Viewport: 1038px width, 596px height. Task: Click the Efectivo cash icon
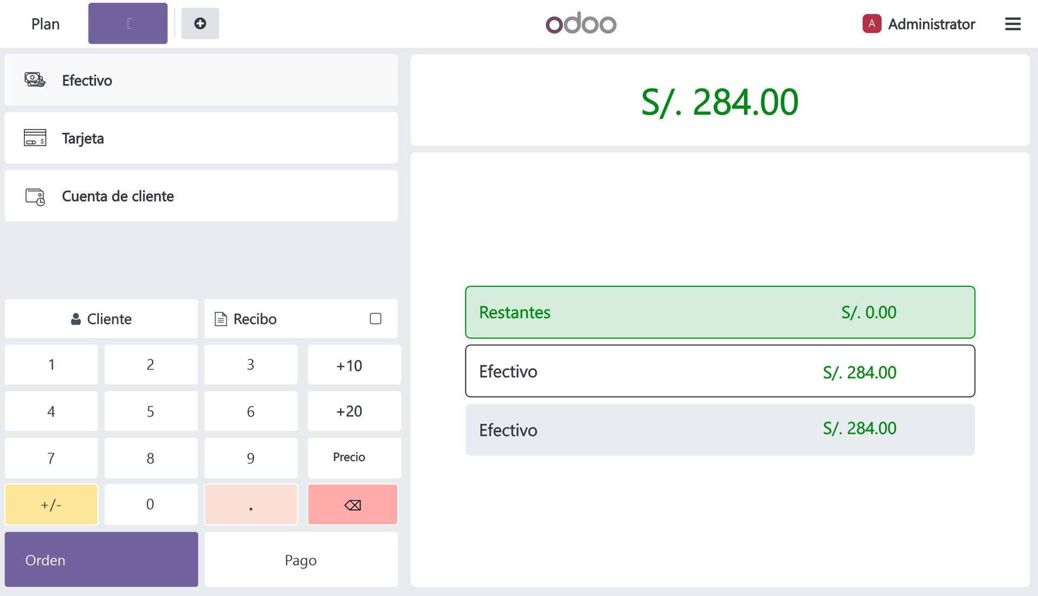tap(35, 80)
